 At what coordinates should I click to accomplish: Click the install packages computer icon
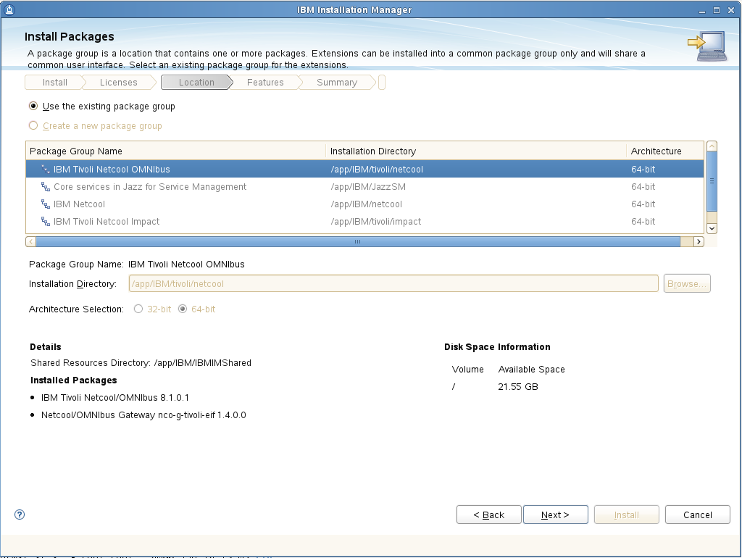(x=707, y=46)
